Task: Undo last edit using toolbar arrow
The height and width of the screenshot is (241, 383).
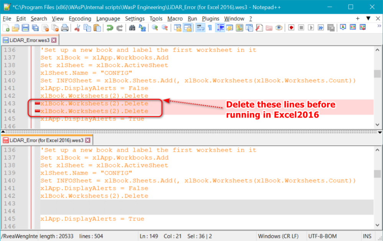Action: coord(110,28)
